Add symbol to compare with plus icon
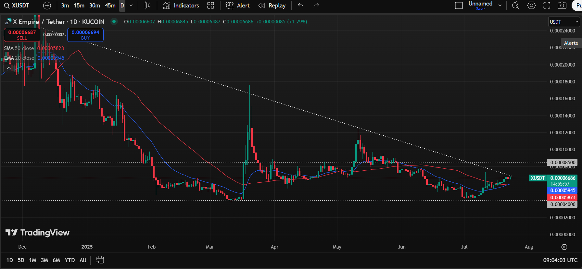This screenshot has width=582, height=269. click(x=47, y=6)
